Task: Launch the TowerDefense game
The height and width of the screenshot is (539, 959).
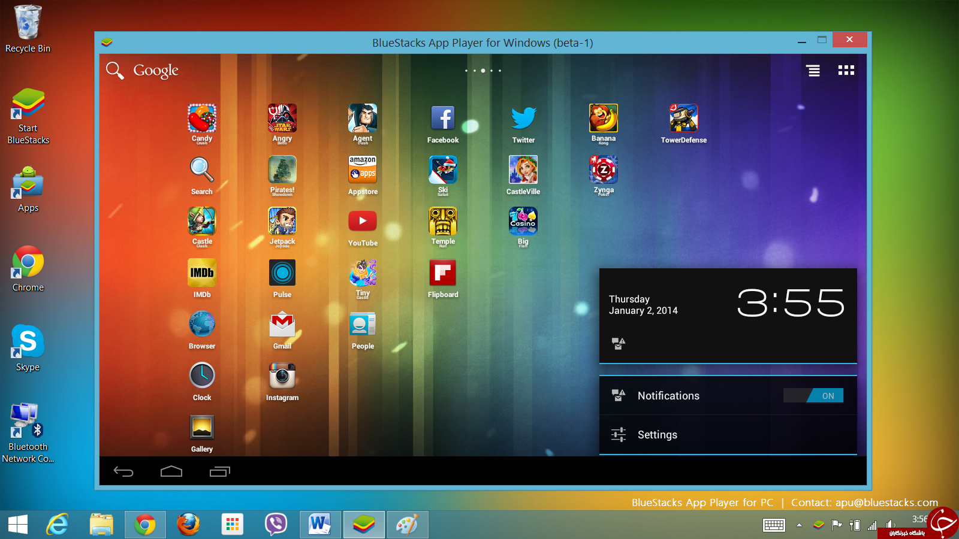Action: [x=684, y=119]
